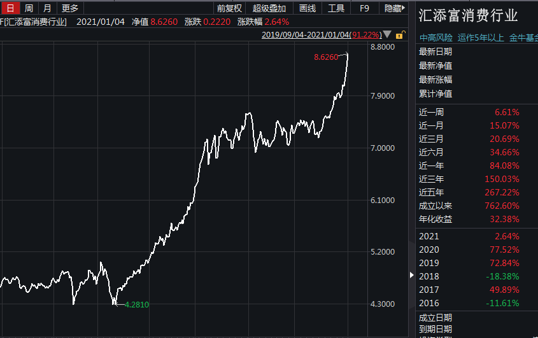Screen dimensions: 538x338
Task: Click the 7.0000 y-axis label
Action: pos(383,148)
